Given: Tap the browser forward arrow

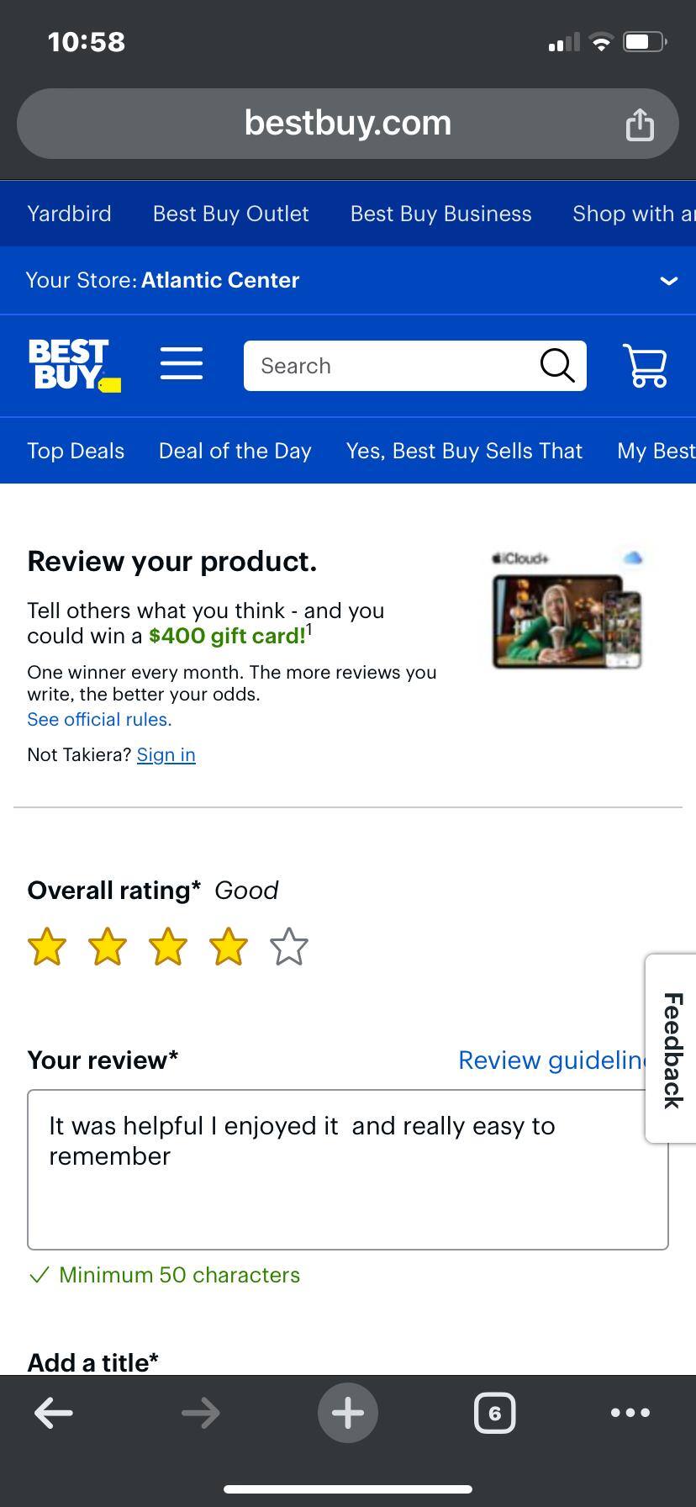Looking at the screenshot, I should (x=200, y=1413).
